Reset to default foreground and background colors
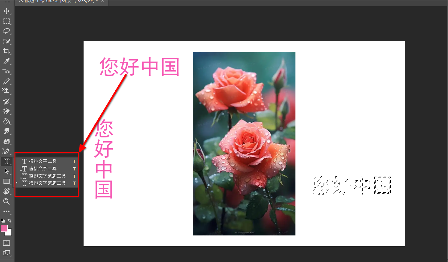Viewport: 448px width, 262px height. 3,221
